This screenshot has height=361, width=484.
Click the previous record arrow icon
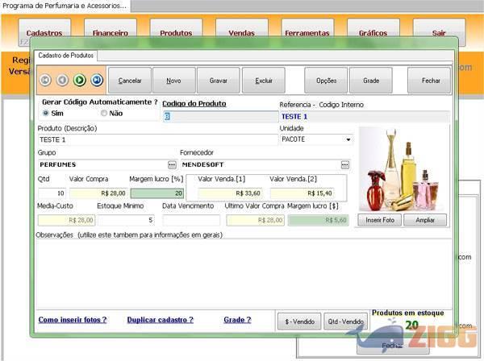click(x=62, y=80)
